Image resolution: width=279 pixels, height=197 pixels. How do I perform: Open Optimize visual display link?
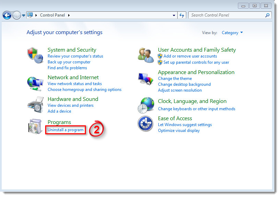(x=179, y=131)
